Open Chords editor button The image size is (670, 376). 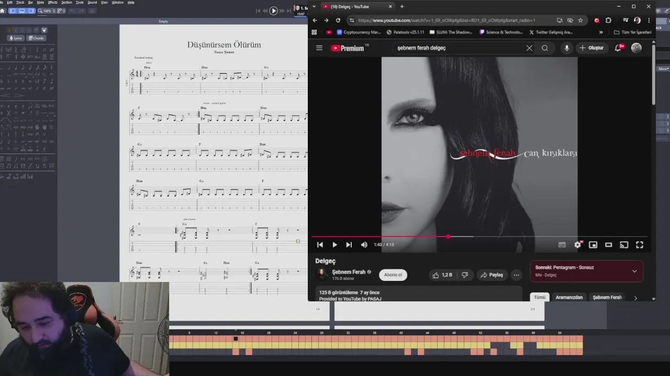coord(36,38)
